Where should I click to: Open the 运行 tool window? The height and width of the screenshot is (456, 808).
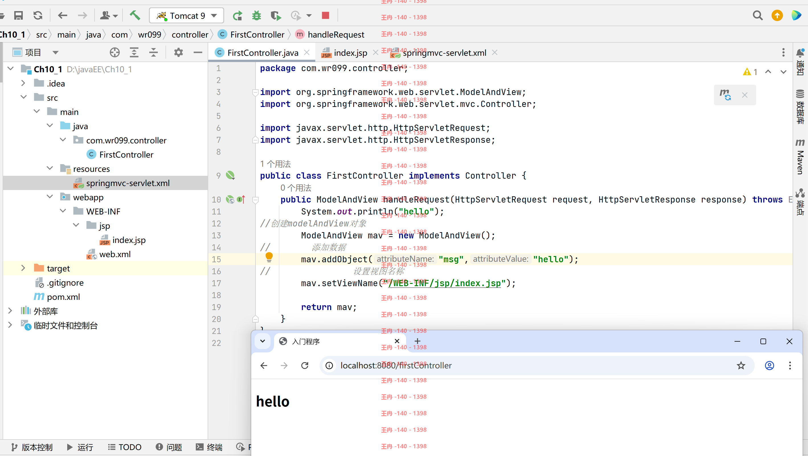(x=80, y=447)
